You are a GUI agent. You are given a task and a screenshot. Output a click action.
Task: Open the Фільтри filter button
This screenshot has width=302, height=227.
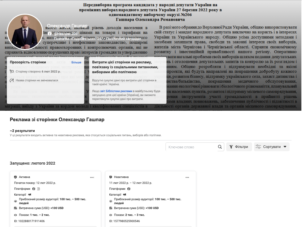pyautogui.click(x=239, y=147)
